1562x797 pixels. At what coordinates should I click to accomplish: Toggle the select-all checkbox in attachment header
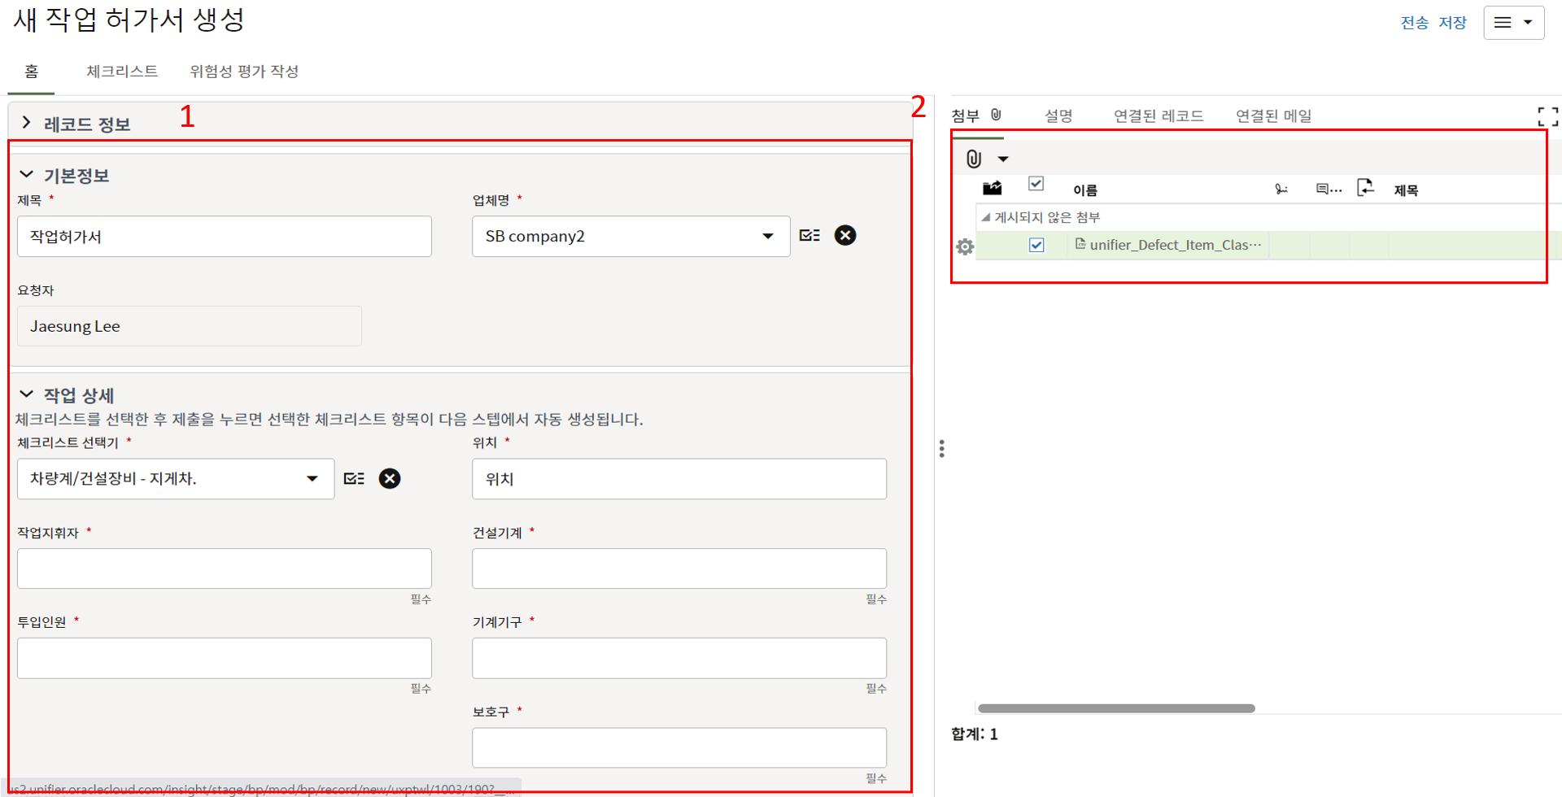[1036, 184]
